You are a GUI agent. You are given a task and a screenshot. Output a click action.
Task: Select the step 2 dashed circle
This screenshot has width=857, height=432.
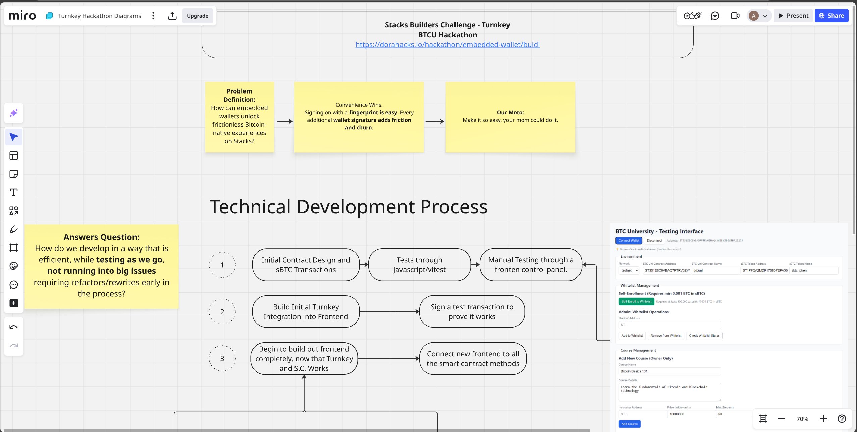222,312
